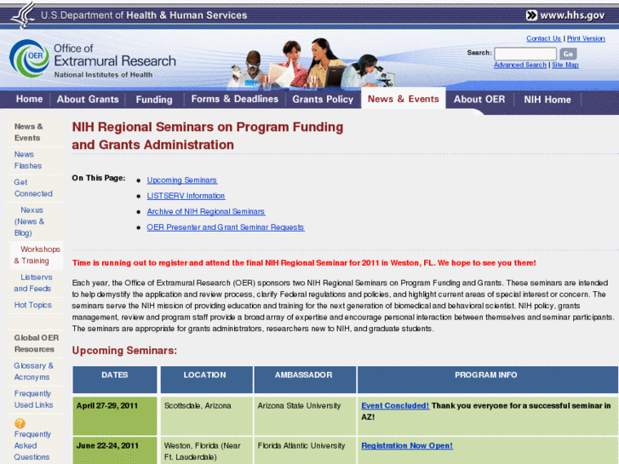
Task: Click the PROGRAM INFO column header
Action: (x=488, y=380)
